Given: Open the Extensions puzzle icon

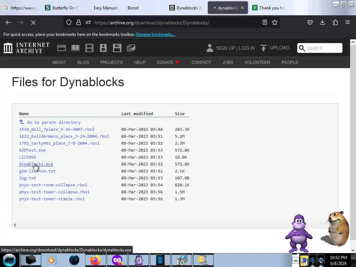Looking at the screenshot, I should click(335, 22).
